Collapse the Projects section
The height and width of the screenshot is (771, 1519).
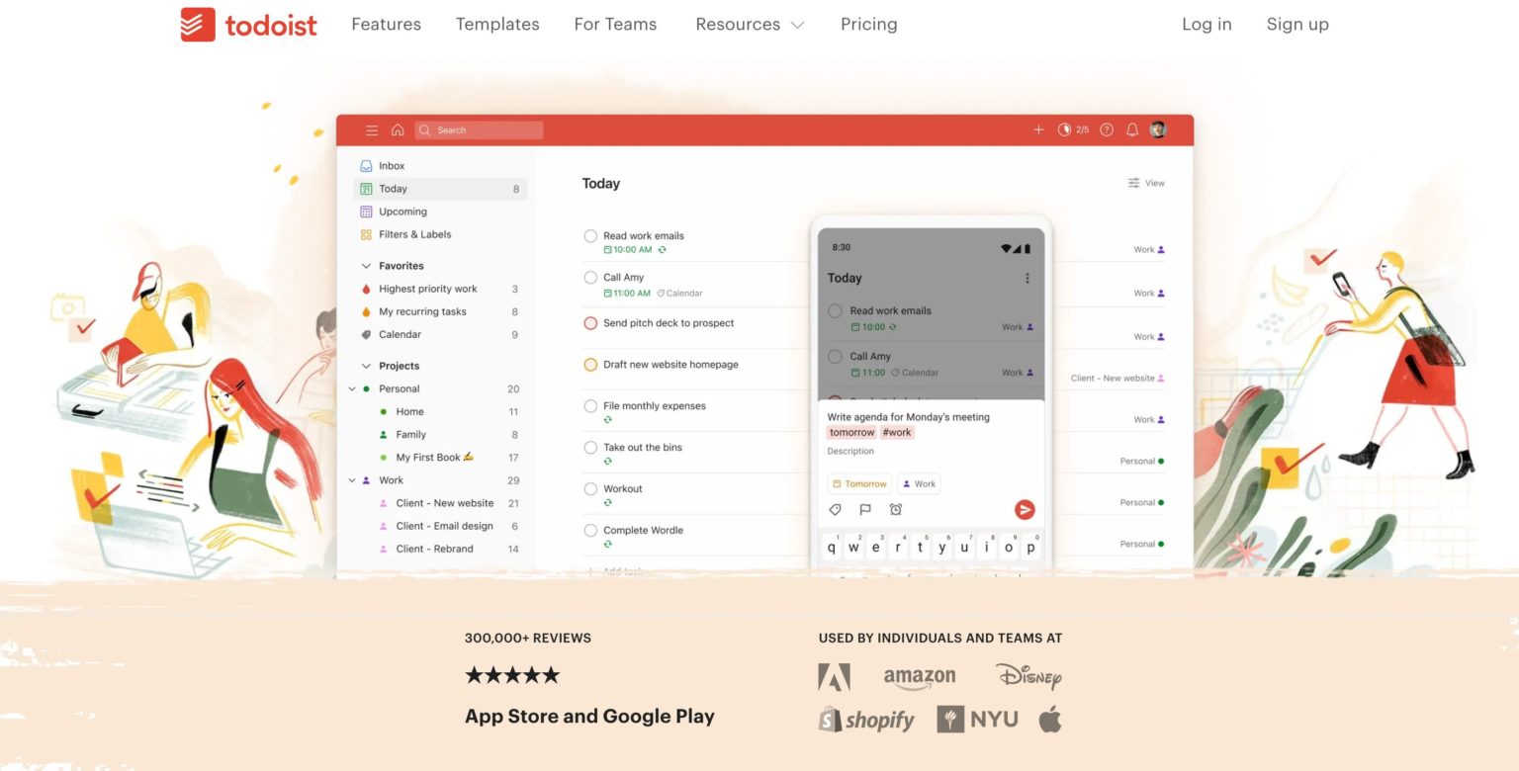(x=366, y=365)
